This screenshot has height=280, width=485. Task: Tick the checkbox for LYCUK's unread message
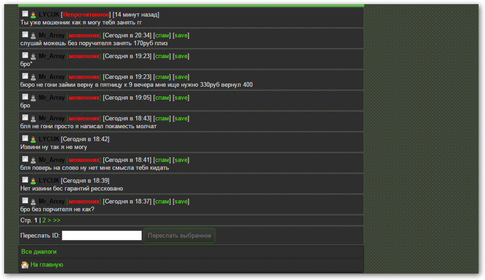[x=25, y=13]
